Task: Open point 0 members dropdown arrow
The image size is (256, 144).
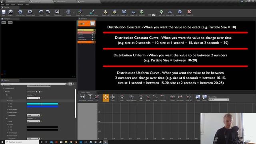Action: 35,95
